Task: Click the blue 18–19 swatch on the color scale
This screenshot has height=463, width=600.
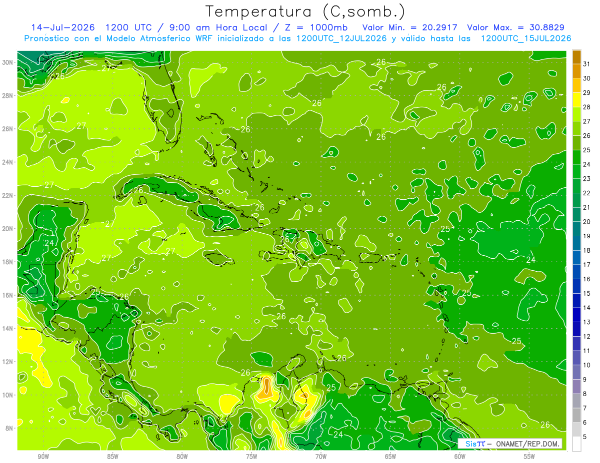Action: coord(576,243)
